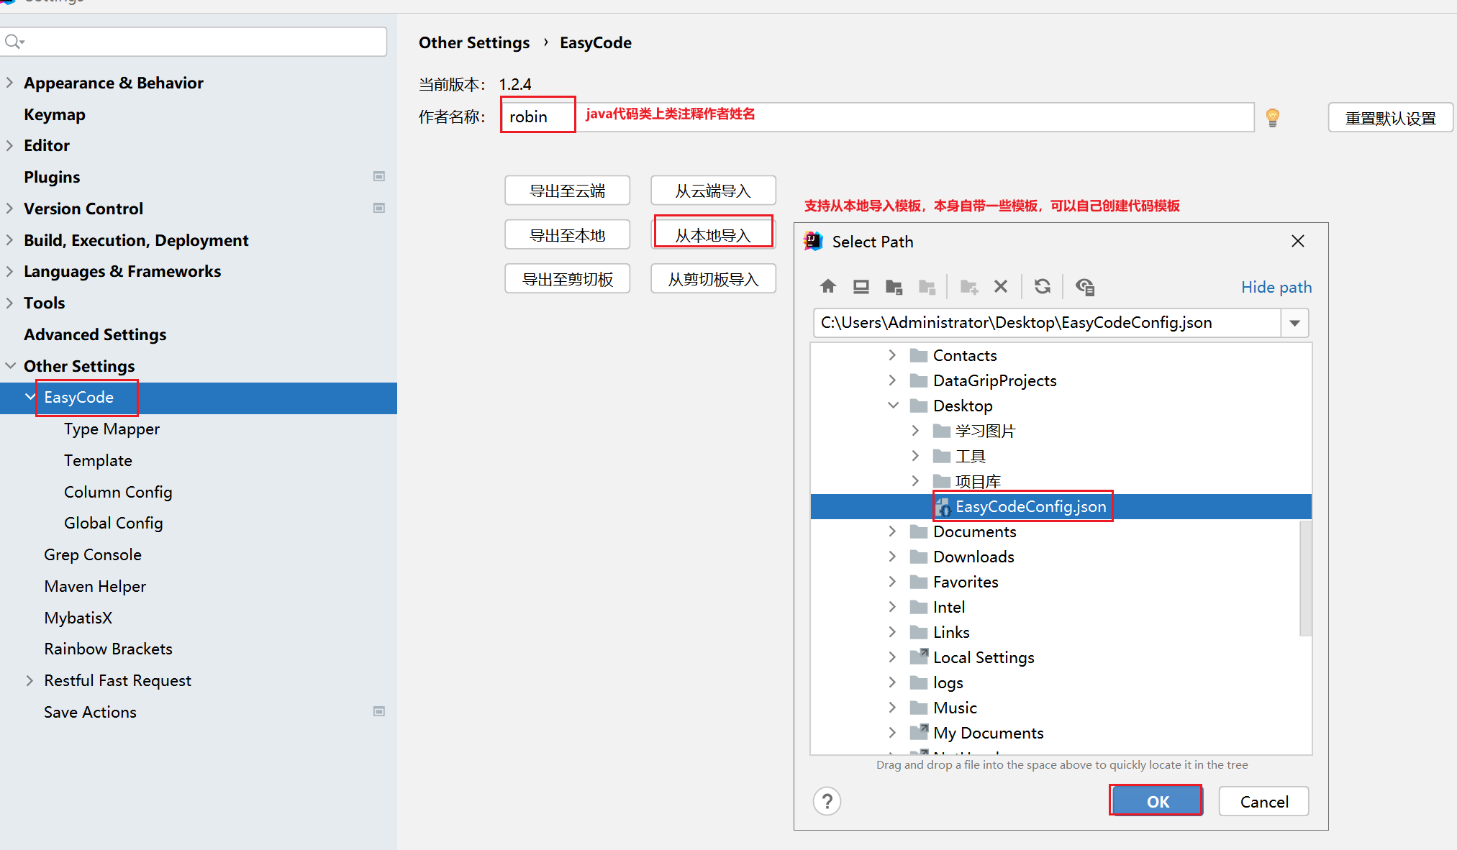The width and height of the screenshot is (1457, 850).
Task: Expand Restful Fast Request settings
Action: coord(29,680)
